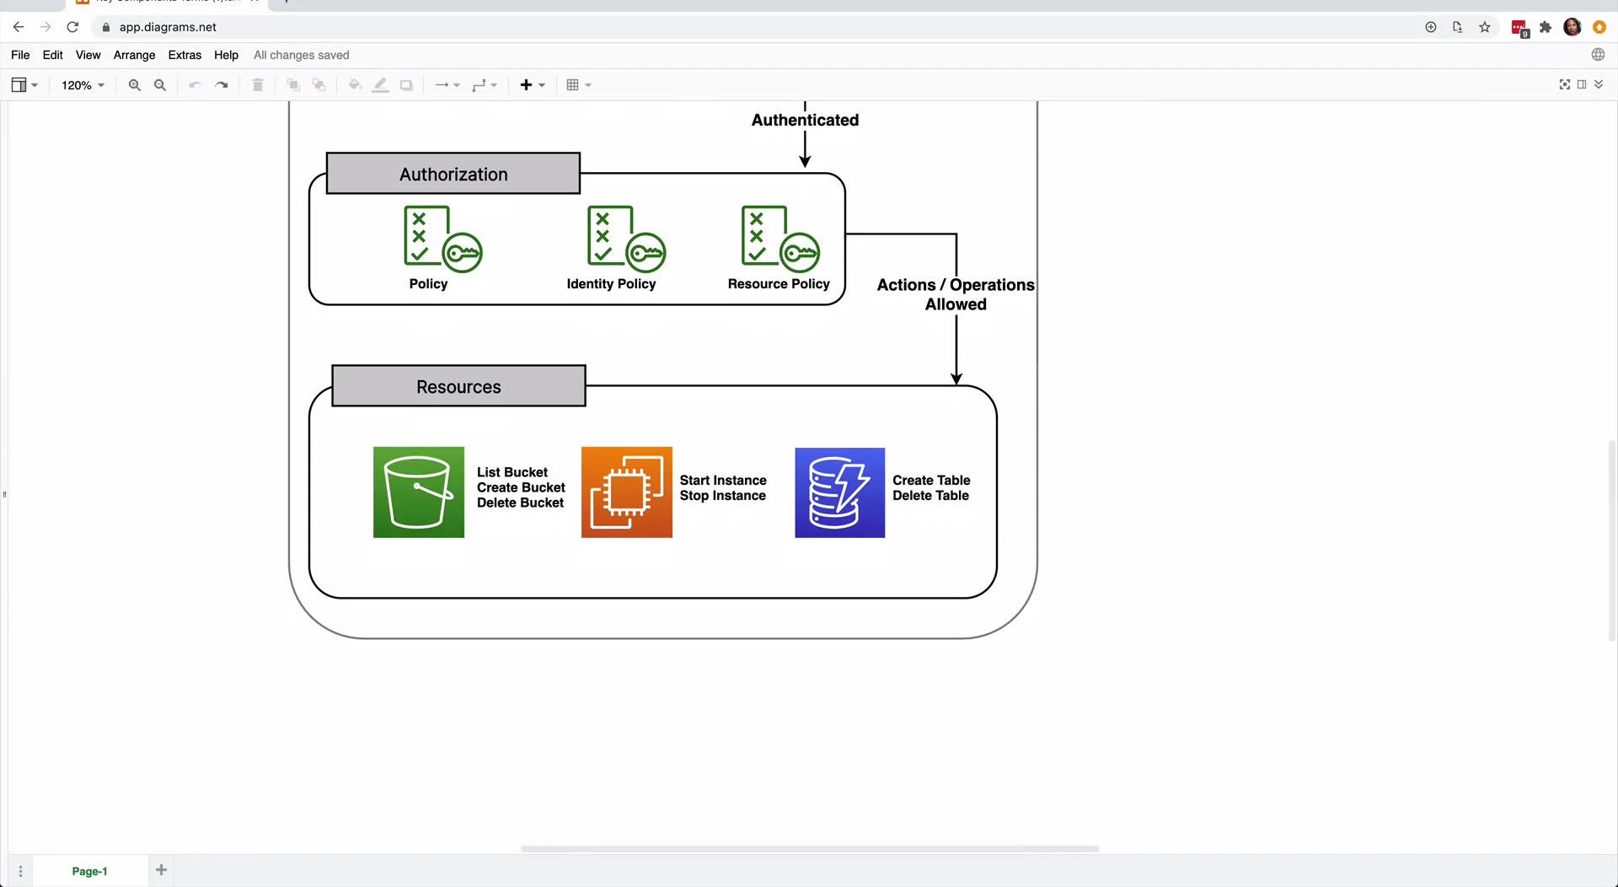Click the Zoom Out magnifier icon
Screen dimensions: 1618x887
pyautogui.click(x=160, y=85)
